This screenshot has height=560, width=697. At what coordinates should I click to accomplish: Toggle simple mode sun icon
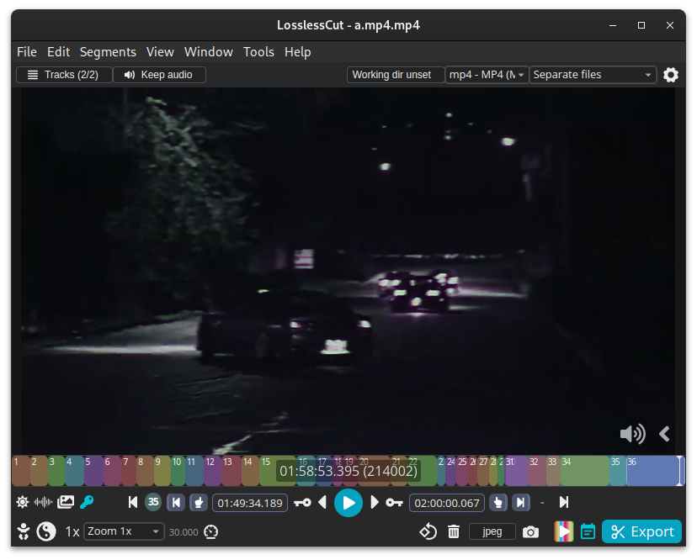(22, 502)
